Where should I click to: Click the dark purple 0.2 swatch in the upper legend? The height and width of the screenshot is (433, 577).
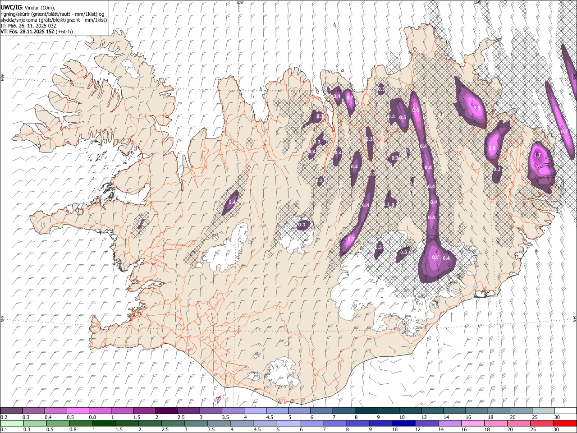point(12,410)
